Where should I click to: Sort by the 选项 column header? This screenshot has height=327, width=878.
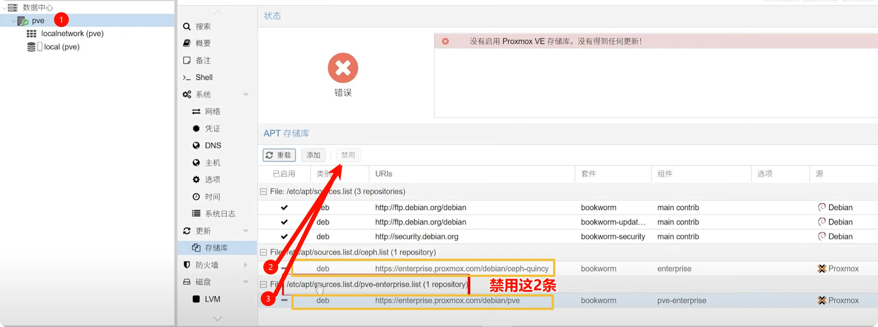click(780, 174)
